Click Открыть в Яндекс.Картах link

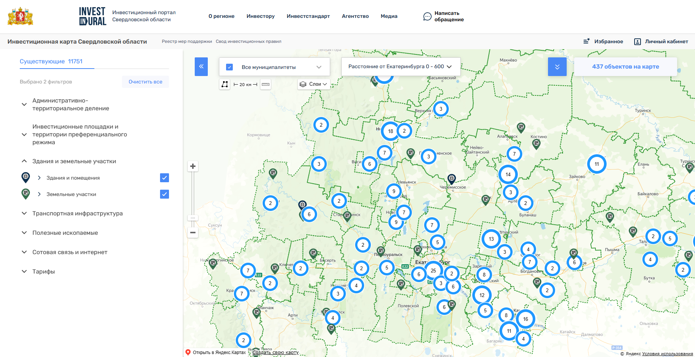(219, 352)
